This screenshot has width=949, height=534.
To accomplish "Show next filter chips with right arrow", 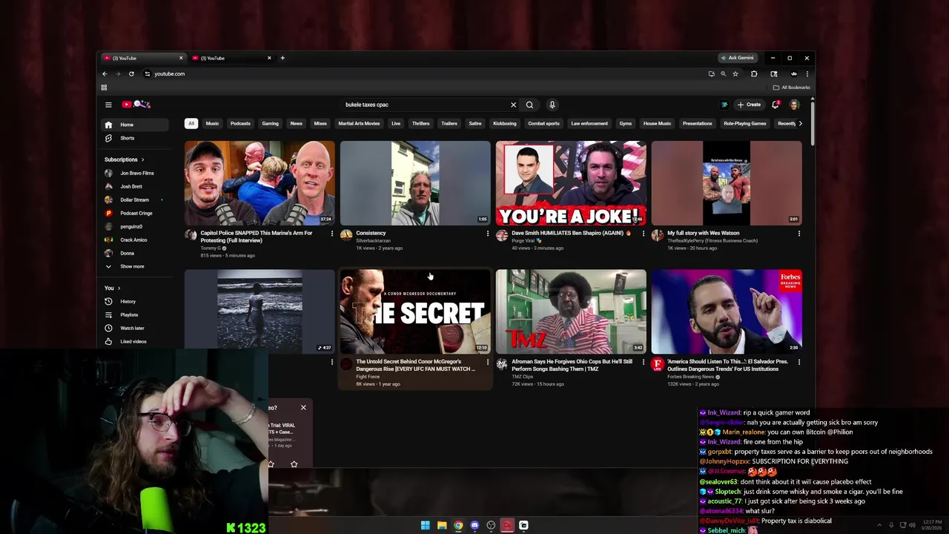I will (800, 123).
